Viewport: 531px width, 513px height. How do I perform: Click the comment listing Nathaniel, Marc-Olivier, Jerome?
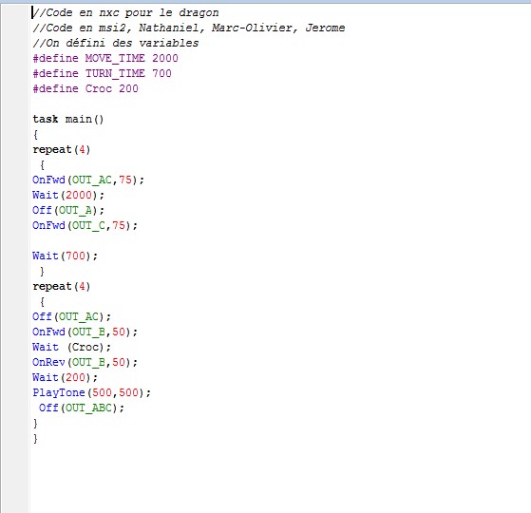click(189, 28)
